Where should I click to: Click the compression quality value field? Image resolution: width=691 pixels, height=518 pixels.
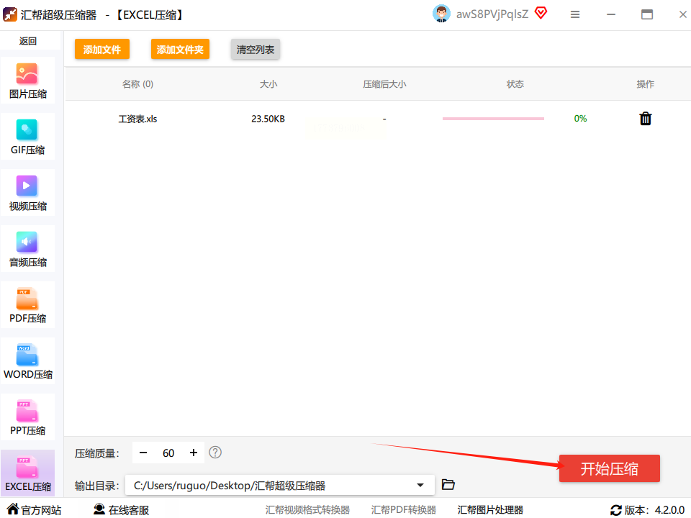coord(168,453)
